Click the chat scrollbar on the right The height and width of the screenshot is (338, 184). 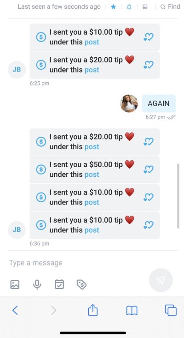tap(178, 196)
